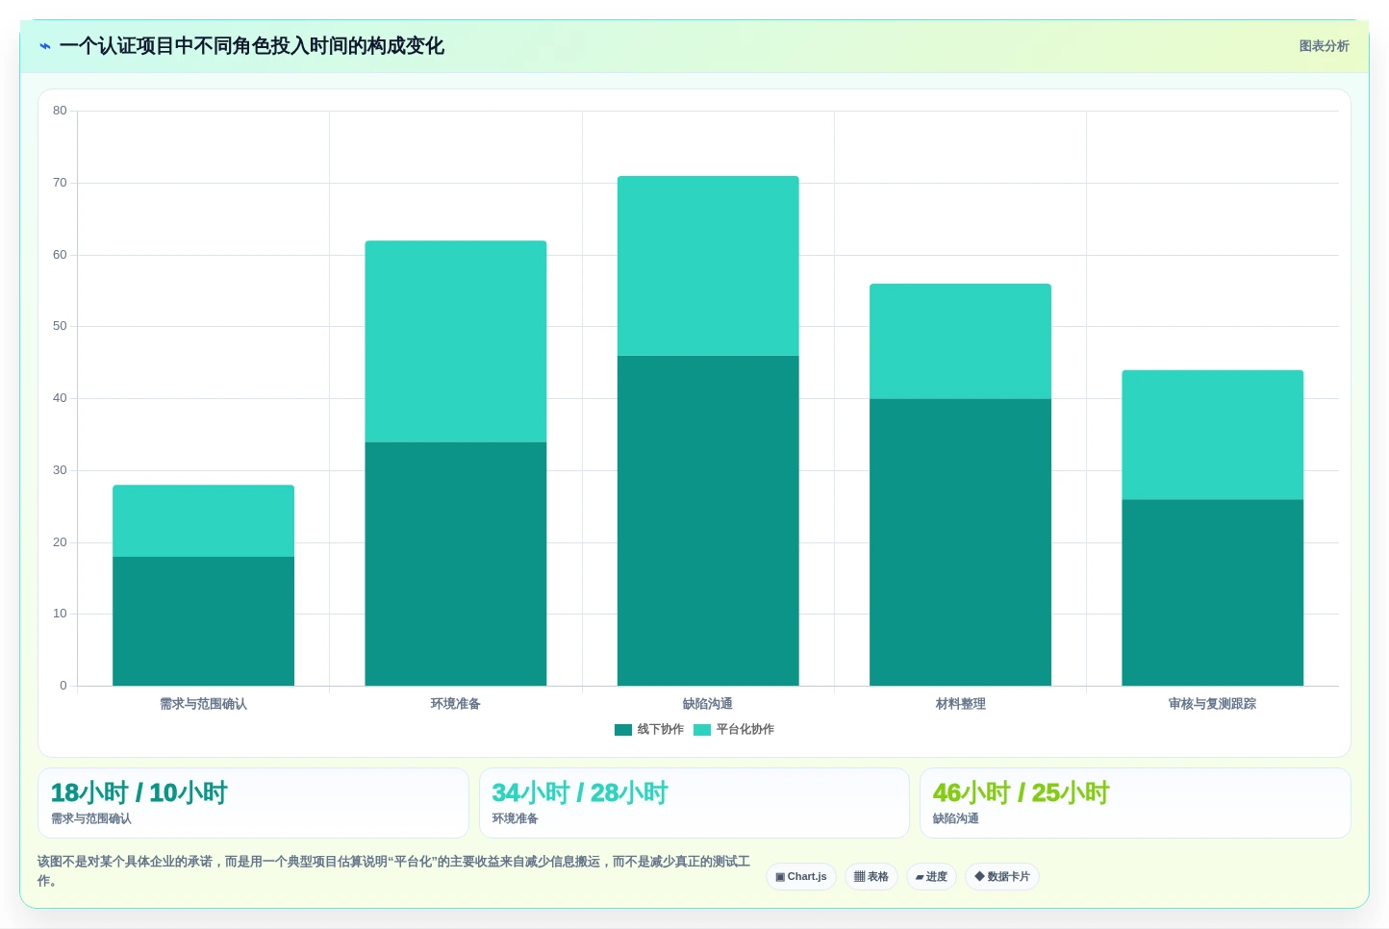
Task: Click the 缺陷沟通 x-axis label
Action: [x=708, y=704]
